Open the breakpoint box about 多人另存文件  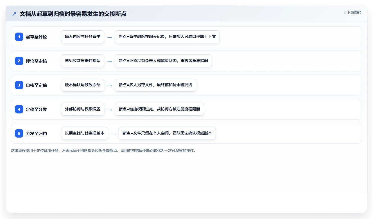click(x=155, y=85)
